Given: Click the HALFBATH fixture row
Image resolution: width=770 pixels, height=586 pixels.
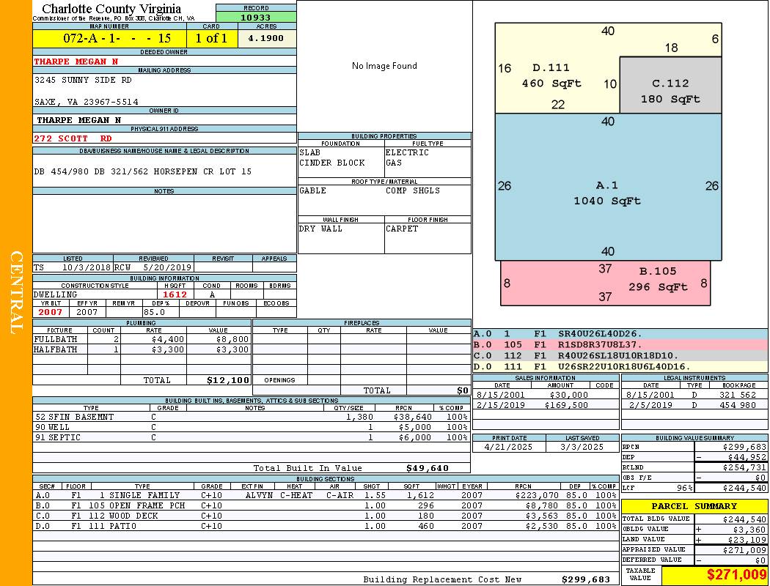Looking at the screenshot, I should pyautogui.click(x=142, y=349).
